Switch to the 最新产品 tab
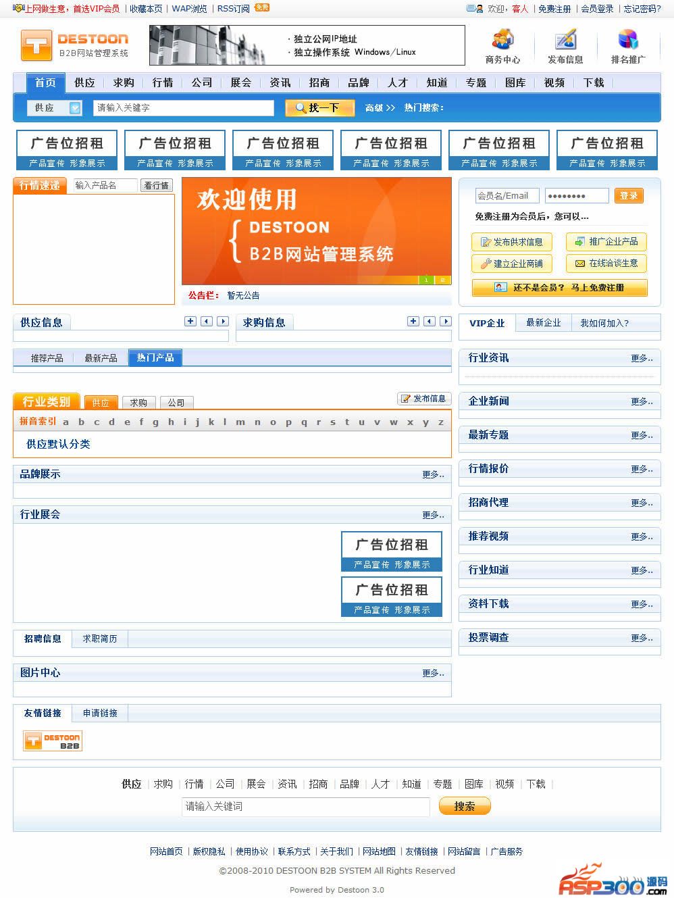674x898 pixels. (101, 358)
